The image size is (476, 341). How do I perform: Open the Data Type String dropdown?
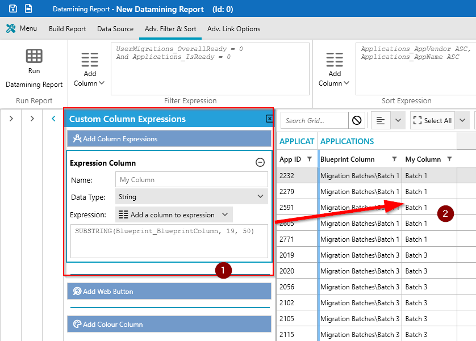coord(191,196)
